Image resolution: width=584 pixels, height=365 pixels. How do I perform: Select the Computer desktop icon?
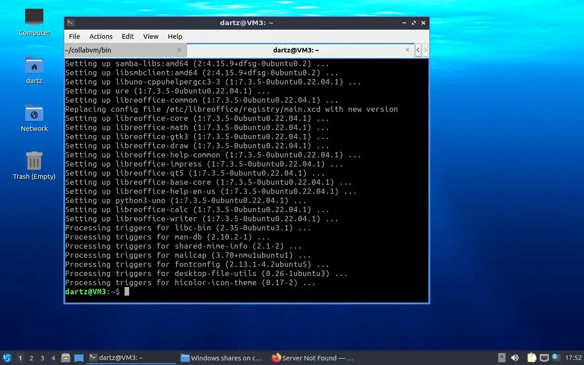tap(34, 22)
